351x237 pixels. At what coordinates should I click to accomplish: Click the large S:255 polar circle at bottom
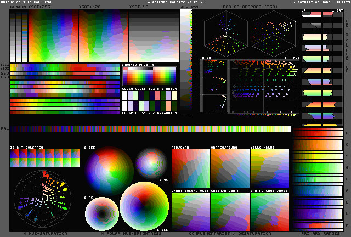pos(144,206)
